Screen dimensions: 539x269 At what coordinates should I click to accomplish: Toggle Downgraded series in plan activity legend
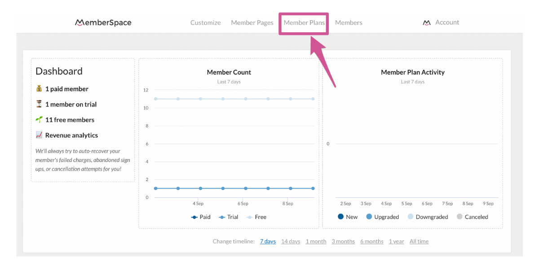pyautogui.click(x=428, y=217)
